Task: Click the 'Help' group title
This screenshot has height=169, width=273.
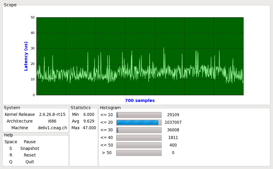Action: (8, 135)
